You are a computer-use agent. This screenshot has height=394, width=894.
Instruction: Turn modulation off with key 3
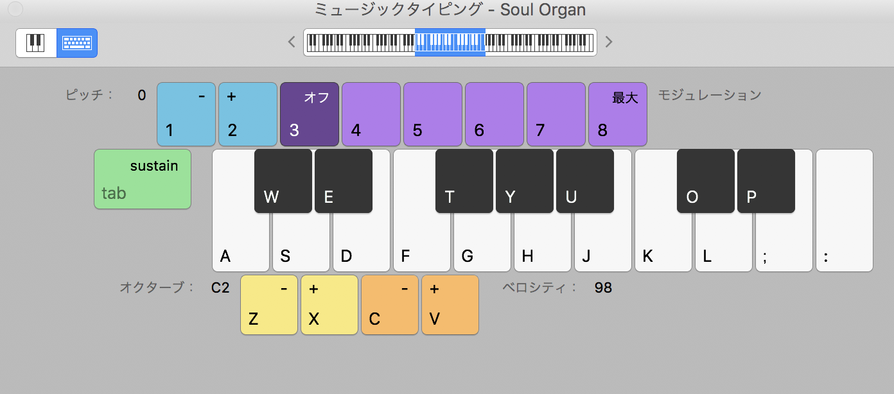point(309,114)
